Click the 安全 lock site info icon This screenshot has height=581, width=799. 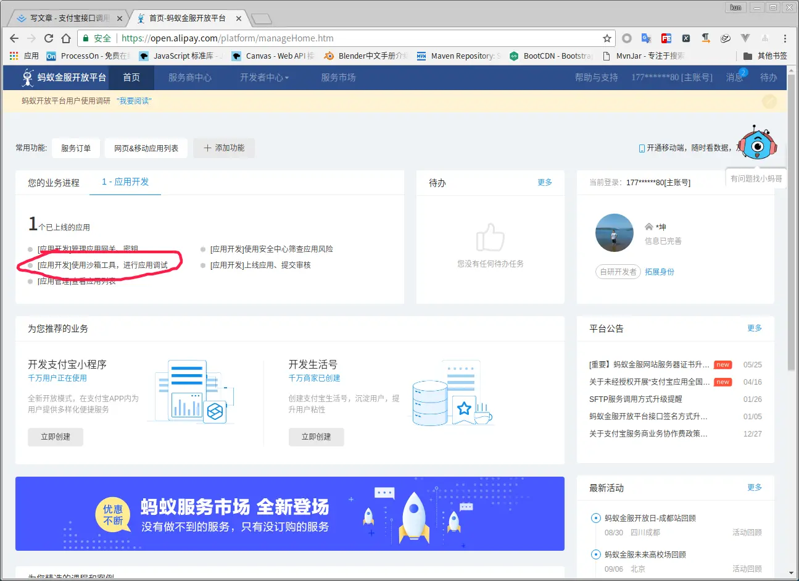coord(97,38)
